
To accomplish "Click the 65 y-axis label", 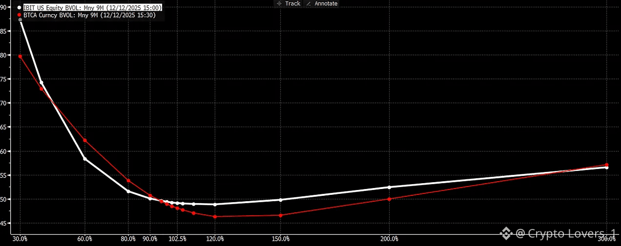I will pos(3,127).
